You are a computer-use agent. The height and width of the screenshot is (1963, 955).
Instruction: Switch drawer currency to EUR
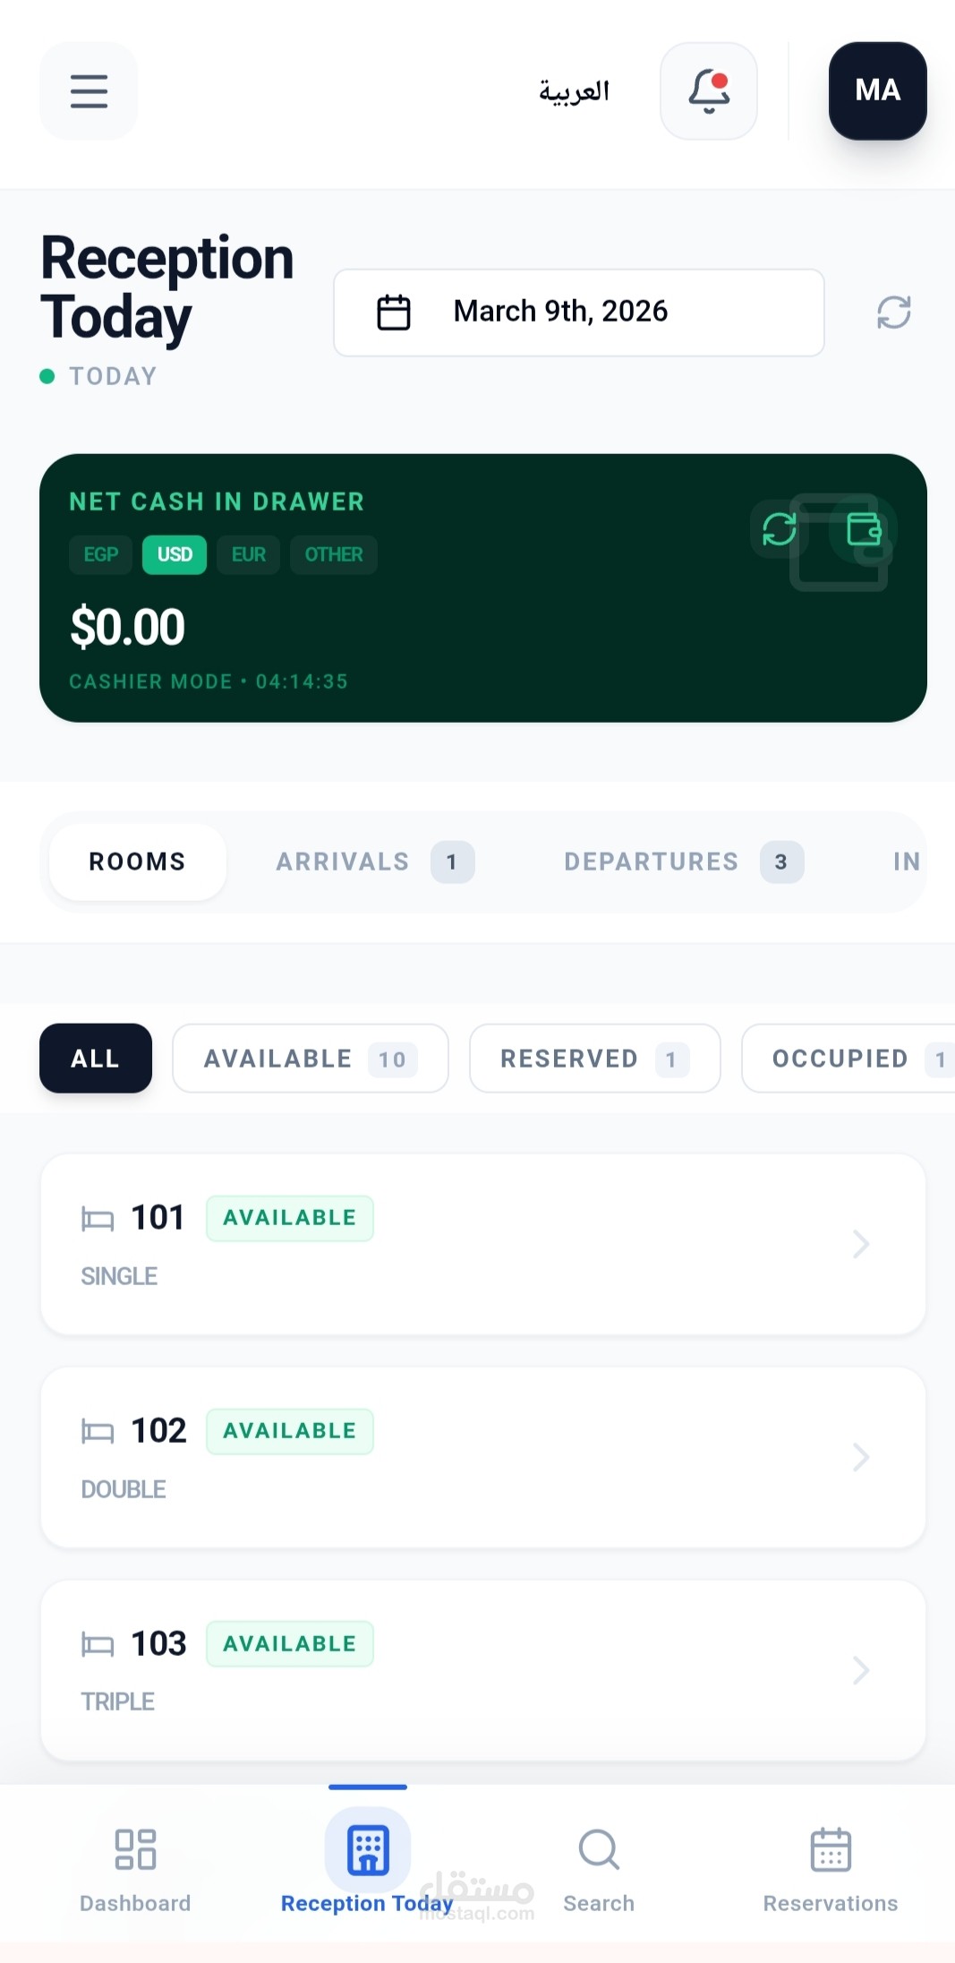coord(248,554)
